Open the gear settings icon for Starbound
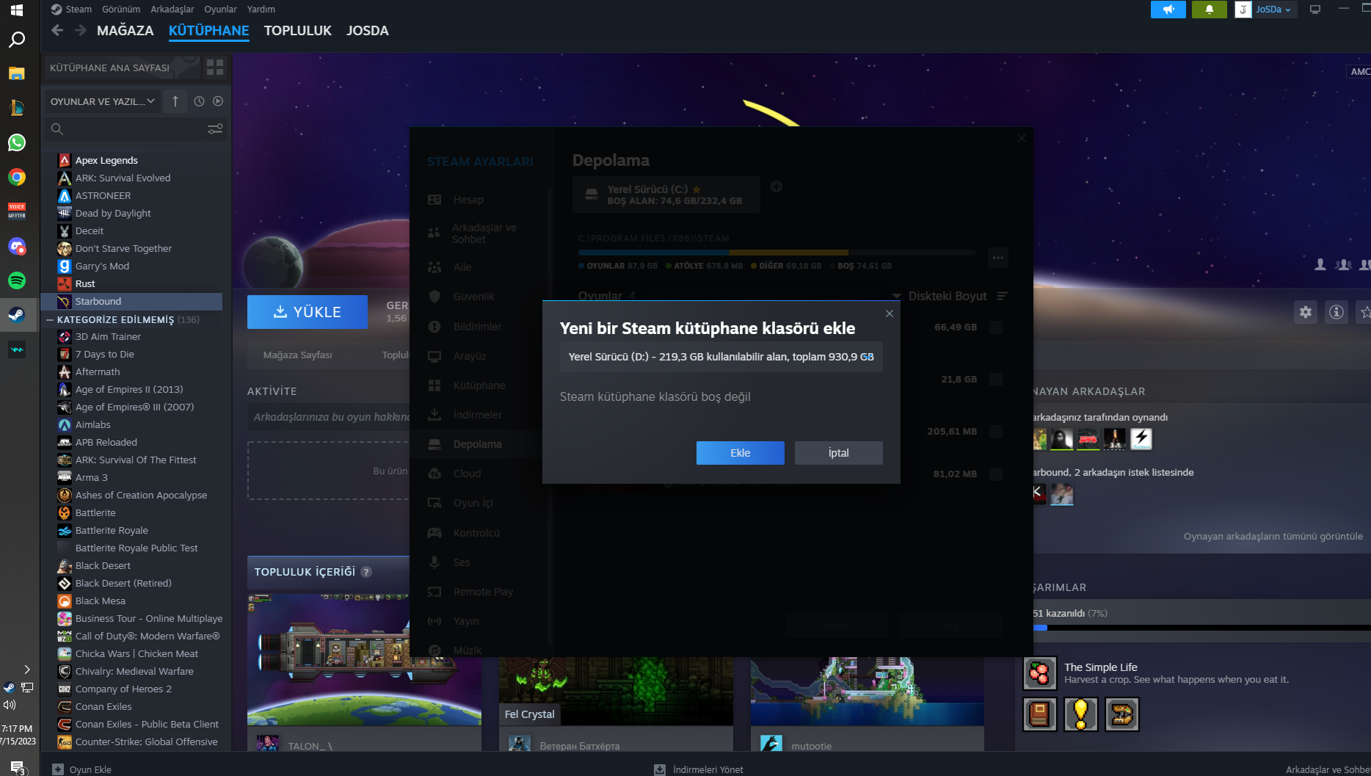 point(1305,312)
